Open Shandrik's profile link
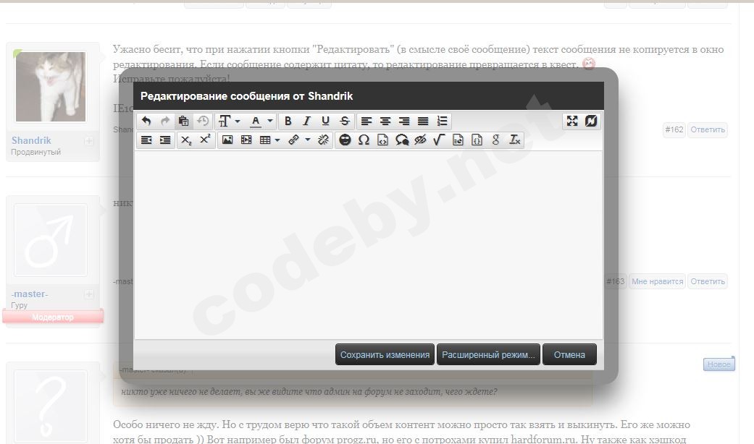The width and height of the screenshot is (754, 444). click(31, 140)
